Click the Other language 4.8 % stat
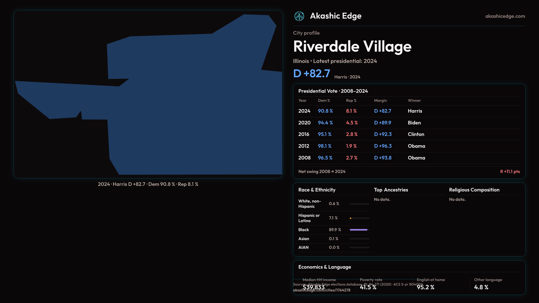 481,287
